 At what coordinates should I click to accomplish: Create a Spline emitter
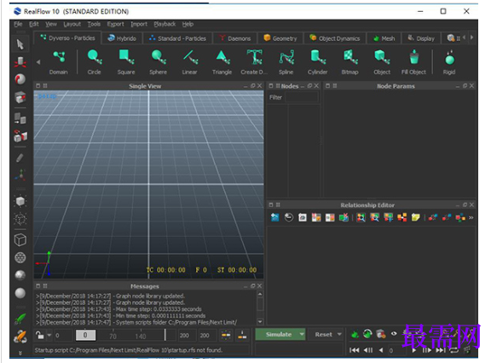286,62
